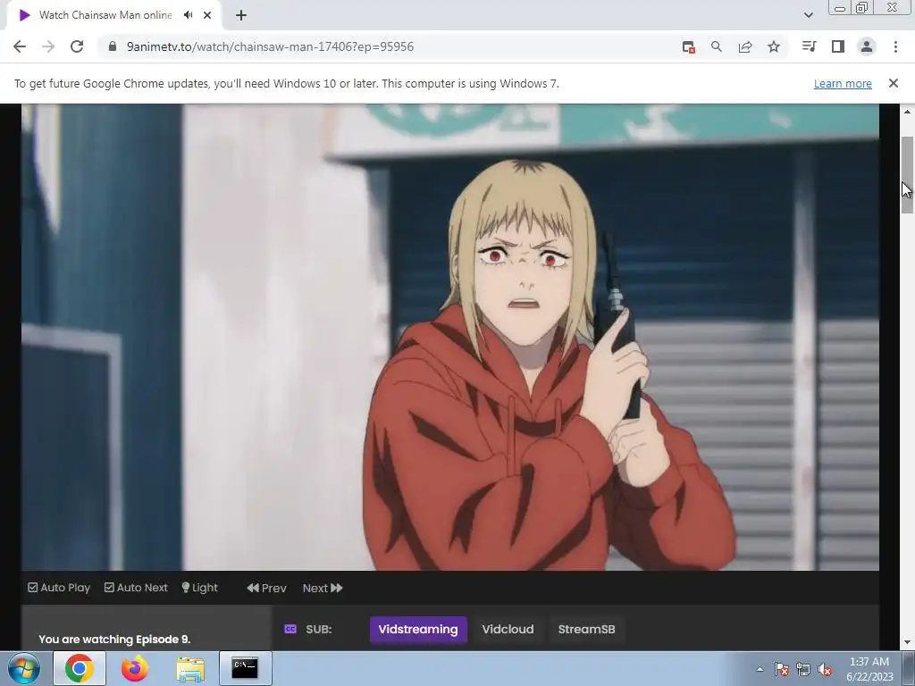Open the command prompt taskbar window

[x=245, y=668]
